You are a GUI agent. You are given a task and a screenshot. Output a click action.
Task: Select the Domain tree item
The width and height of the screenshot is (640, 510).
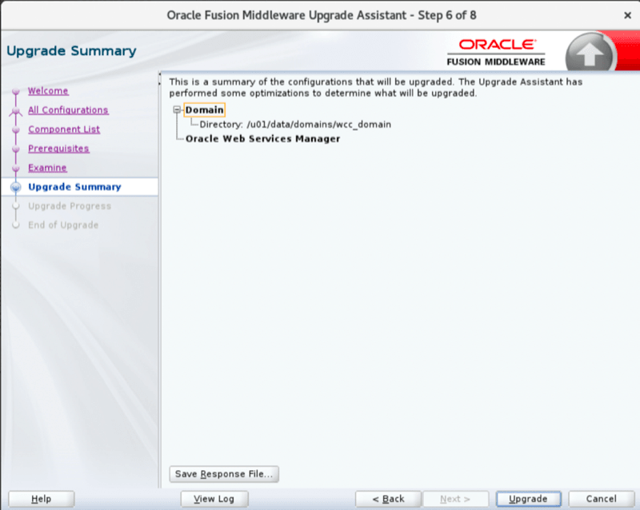pos(205,110)
